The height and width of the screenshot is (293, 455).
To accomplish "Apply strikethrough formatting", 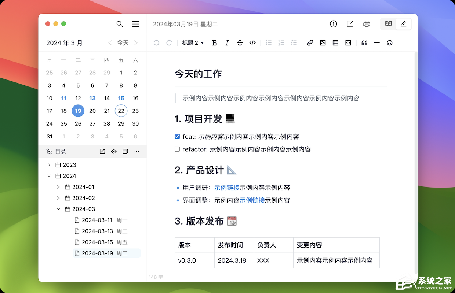I will coord(240,43).
